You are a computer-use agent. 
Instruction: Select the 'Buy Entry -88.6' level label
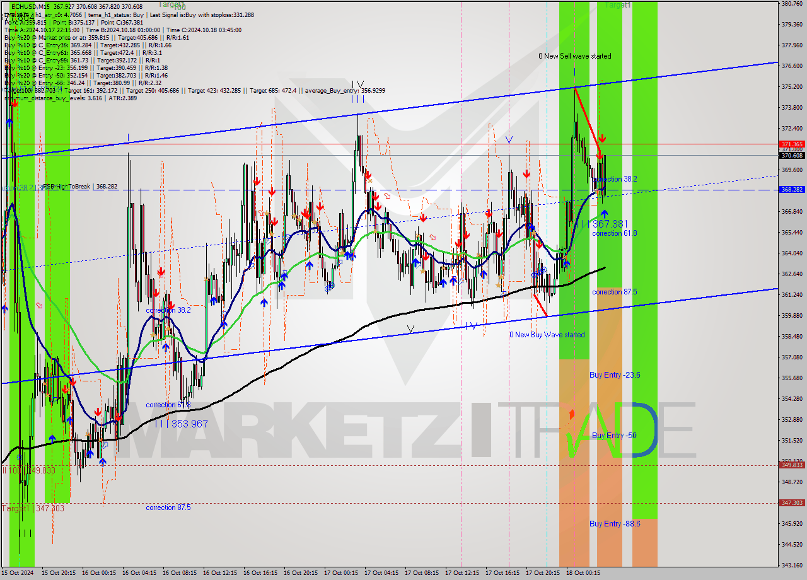[x=615, y=524]
